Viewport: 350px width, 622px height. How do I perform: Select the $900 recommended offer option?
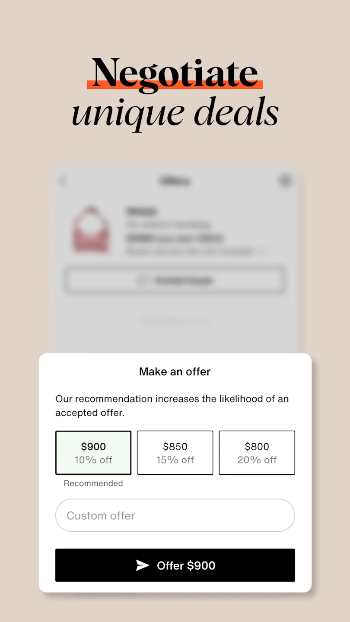click(93, 453)
